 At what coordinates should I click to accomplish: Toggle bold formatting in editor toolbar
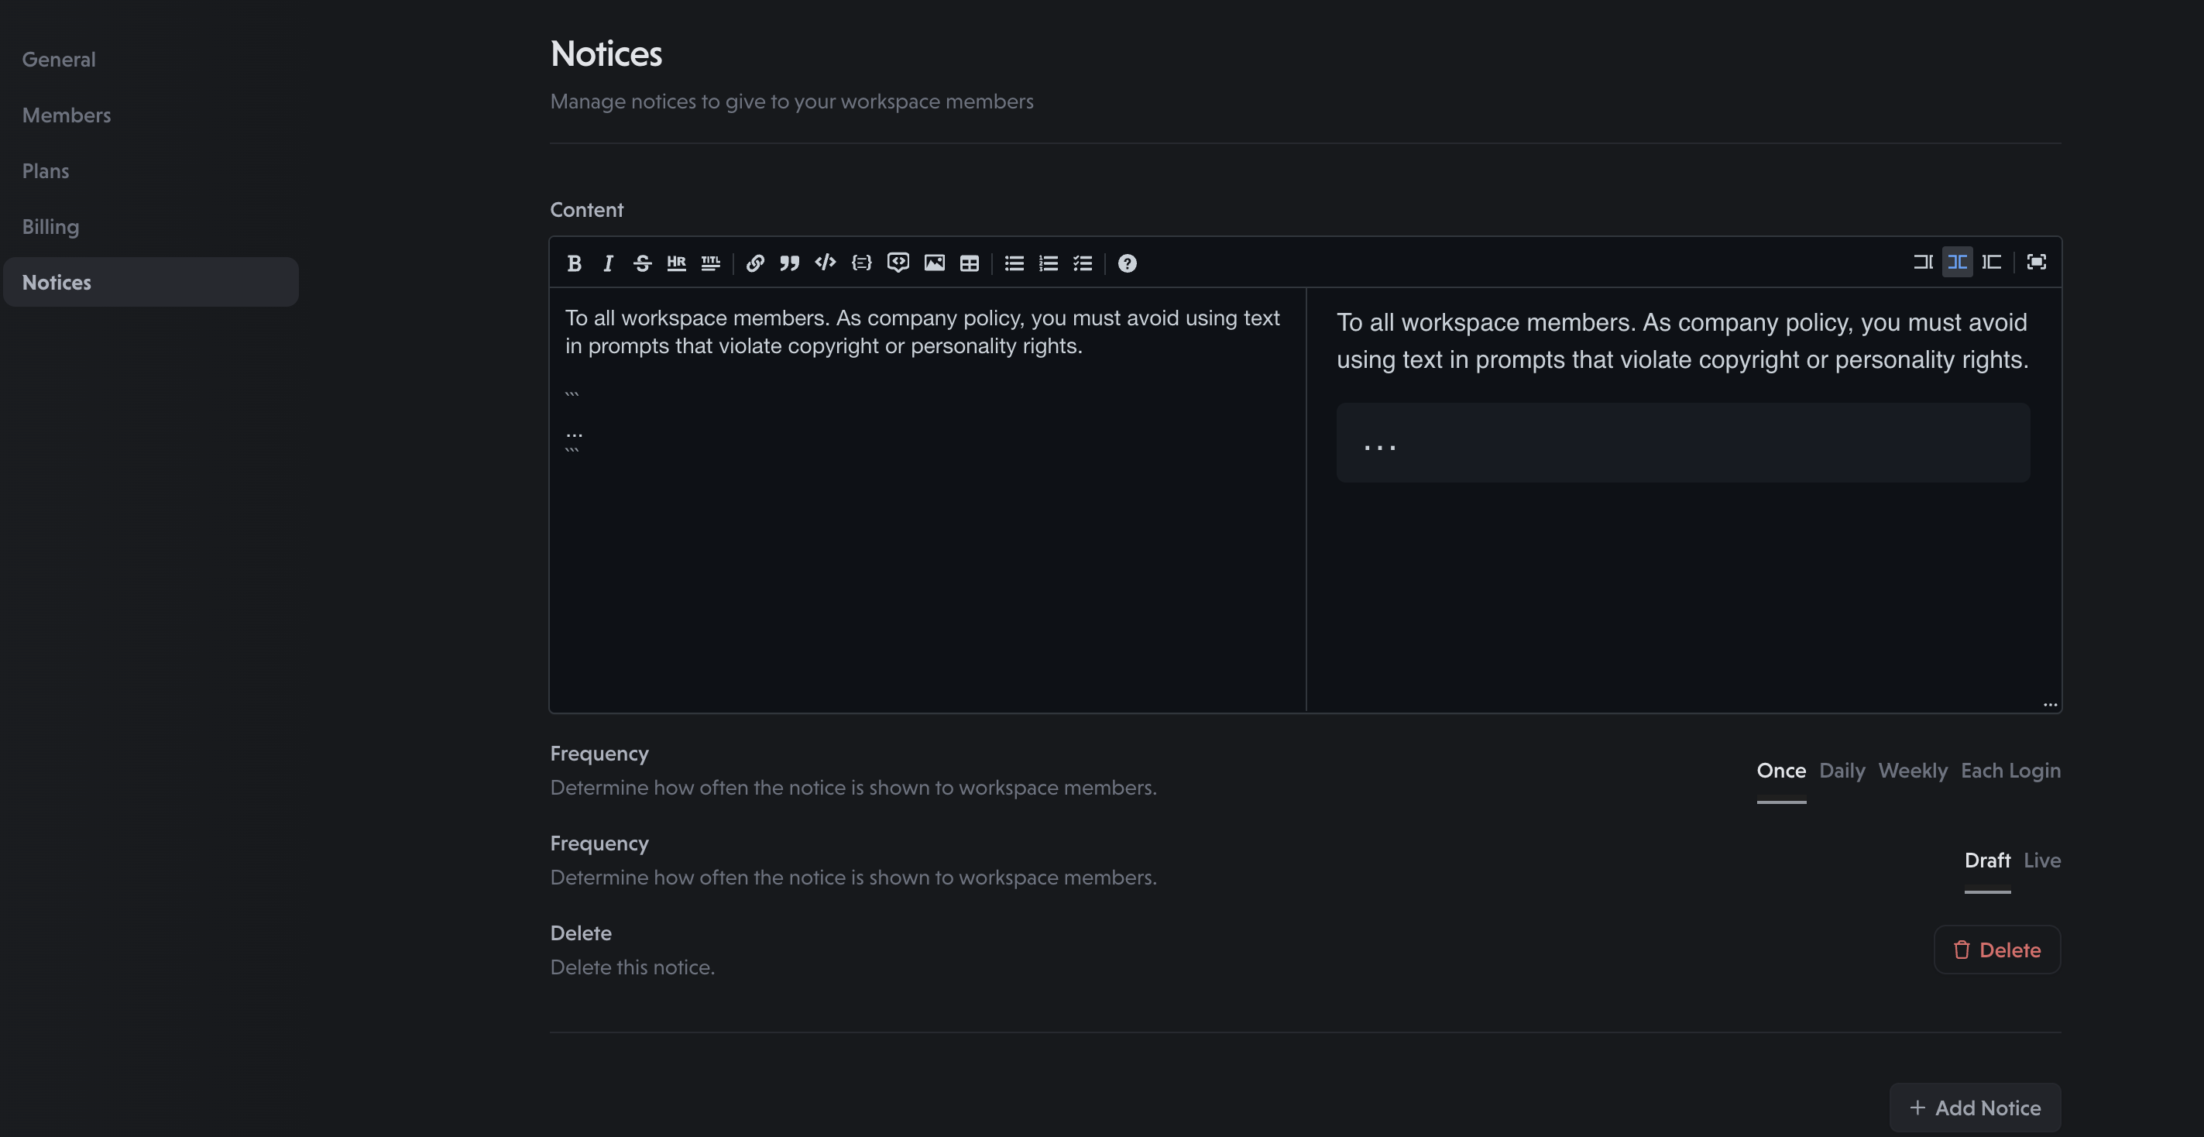(x=574, y=263)
